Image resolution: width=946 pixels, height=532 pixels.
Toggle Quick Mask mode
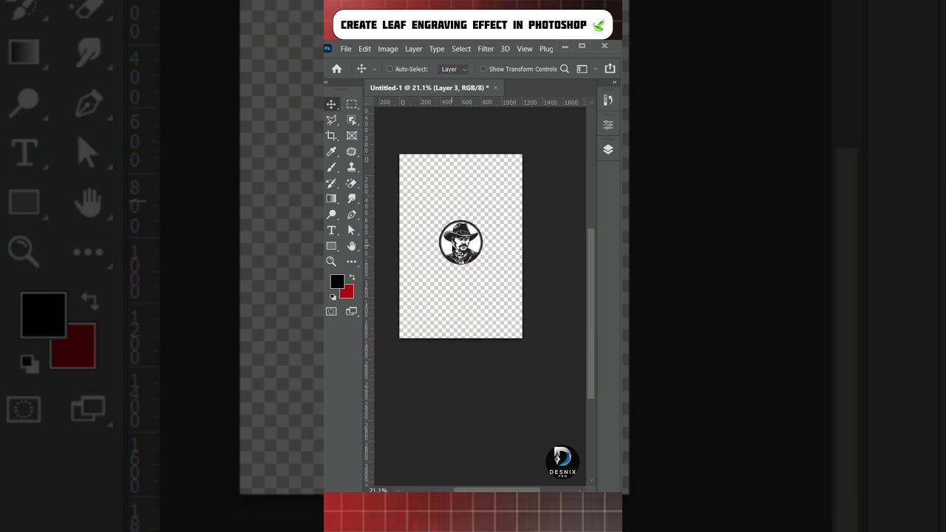331,312
